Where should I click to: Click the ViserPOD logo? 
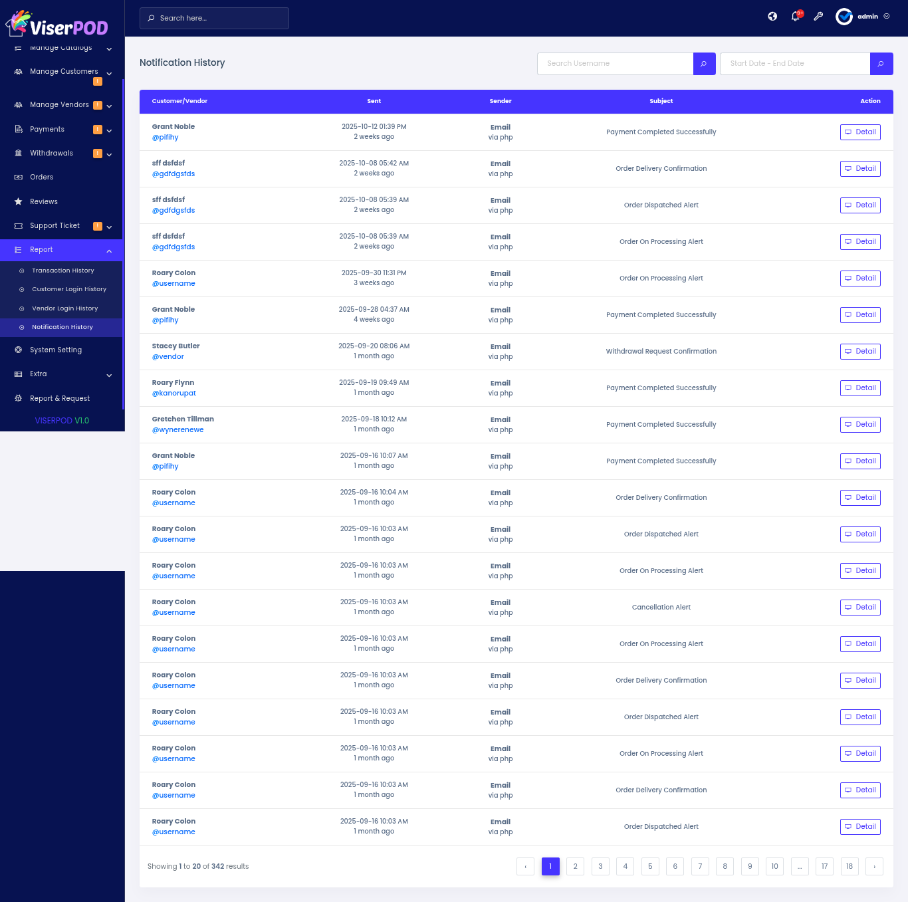pyautogui.click(x=57, y=24)
